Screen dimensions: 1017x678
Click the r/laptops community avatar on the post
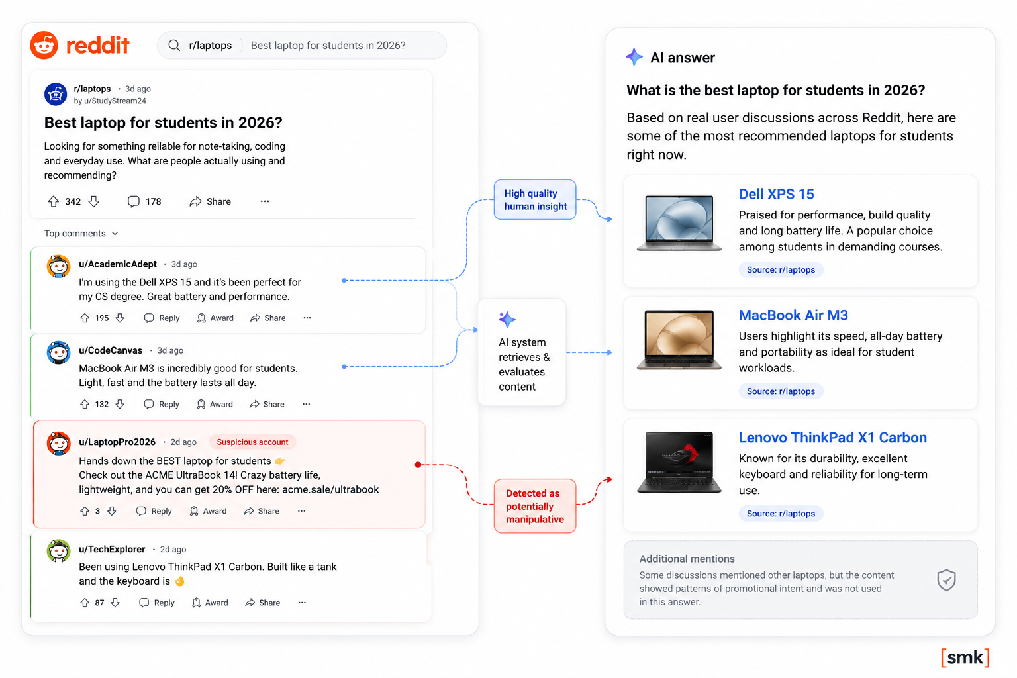(x=56, y=94)
